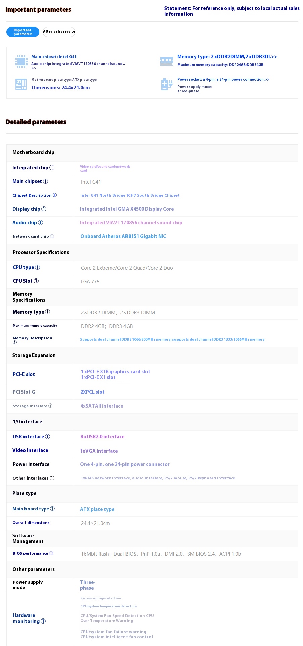Click the 24.4×21.0cm overall dimensions value
303x646 pixels.
pos(95,523)
